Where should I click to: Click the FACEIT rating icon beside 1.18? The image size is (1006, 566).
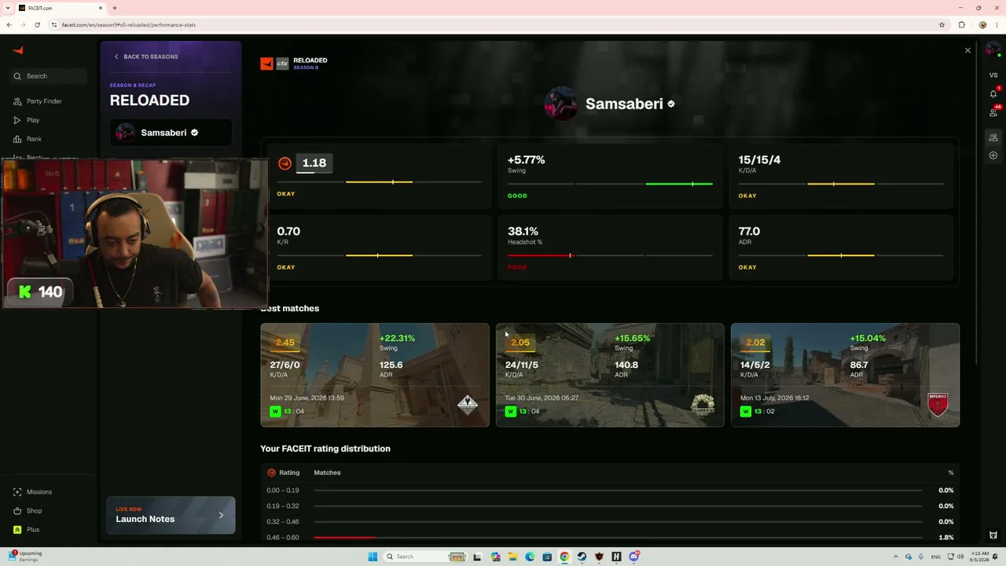click(285, 164)
